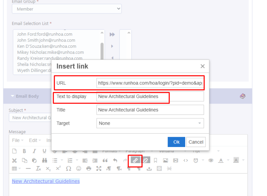This screenshot has height=196, width=267.
Task: Insert an image using the picture icon
Action: click(x=166, y=160)
